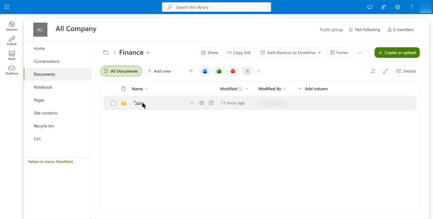Open the Name column sort menu
The width and height of the screenshot is (433, 219).
click(x=140, y=89)
